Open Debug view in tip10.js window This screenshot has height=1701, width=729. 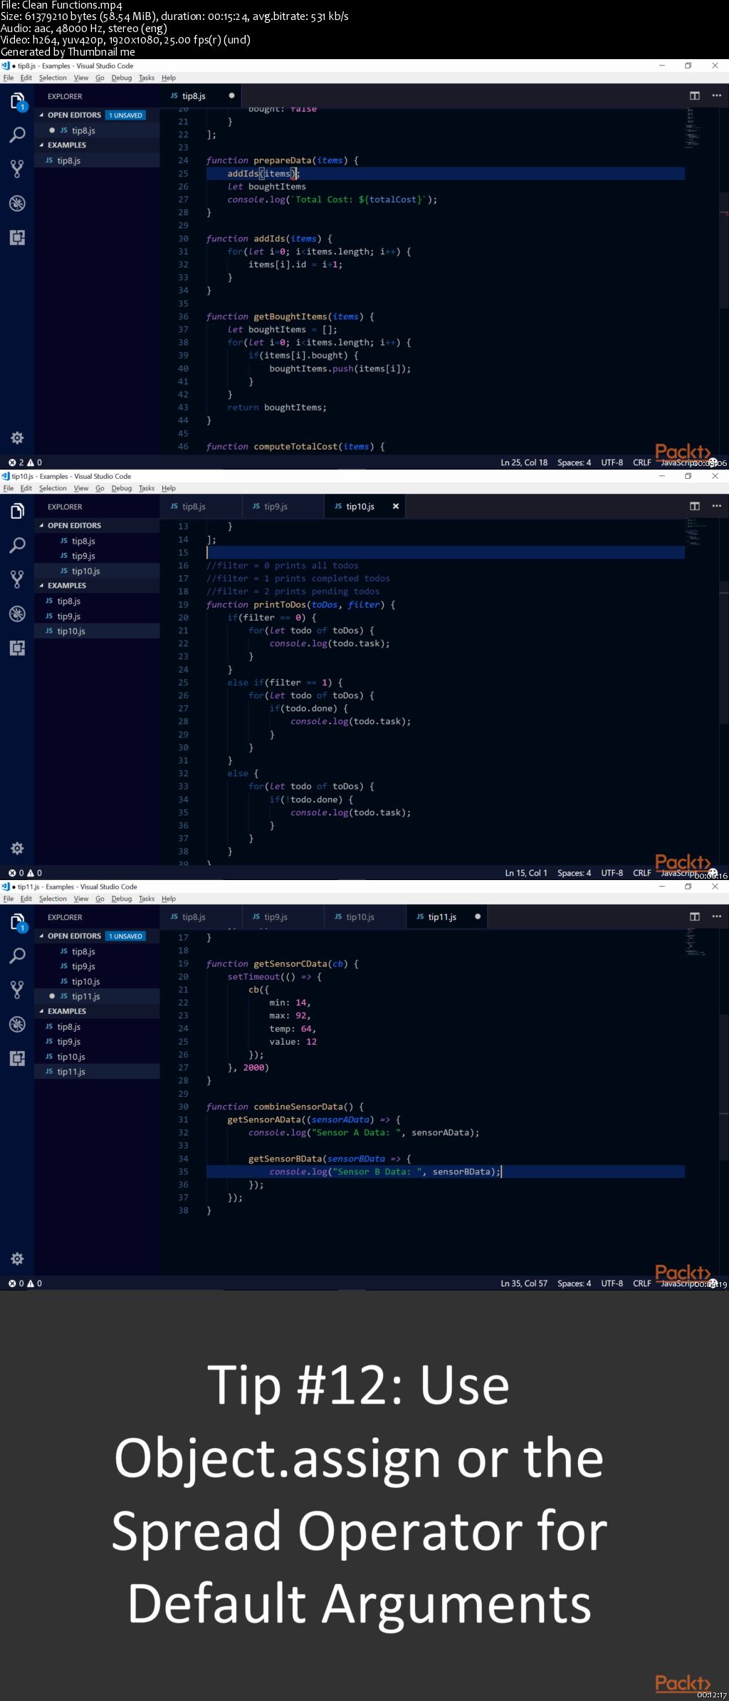pos(17,614)
